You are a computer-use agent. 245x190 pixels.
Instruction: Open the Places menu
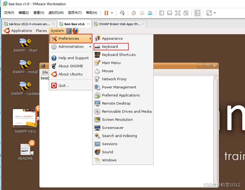click(x=41, y=31)
